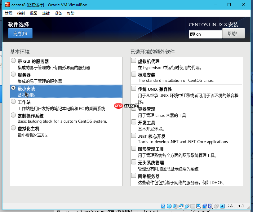Choose 虚拟化主机 environment
253x212 pixels.
click(x=13, y=128)
